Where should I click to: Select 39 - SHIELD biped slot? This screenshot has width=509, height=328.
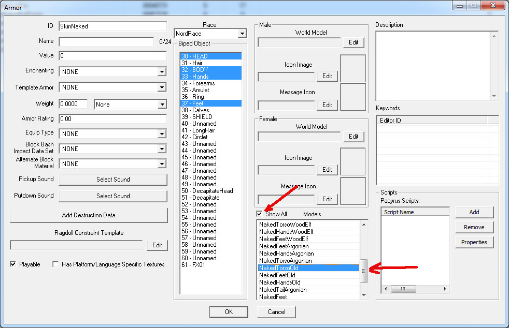point(211,117)
